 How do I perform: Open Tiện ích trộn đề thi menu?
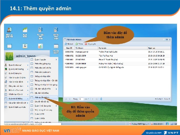pos(16,82)
